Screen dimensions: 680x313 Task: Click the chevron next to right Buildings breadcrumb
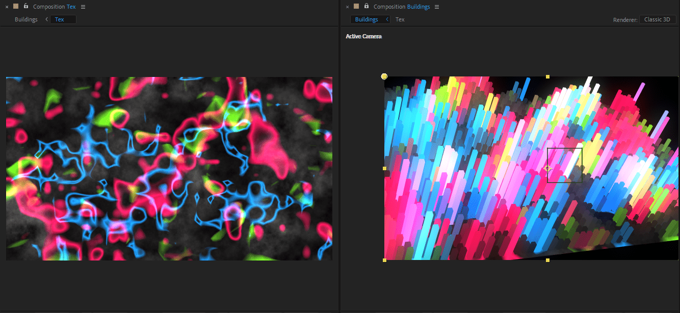[387, 19]
